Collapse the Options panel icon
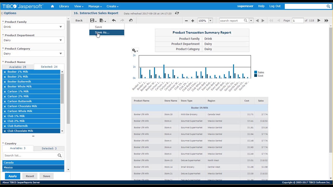 [x=2, y=13]
